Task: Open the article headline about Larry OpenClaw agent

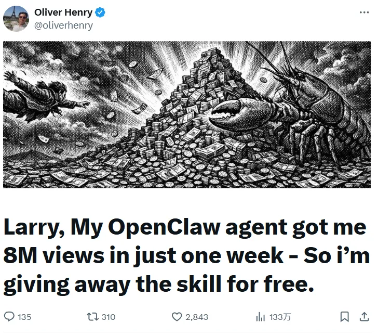Action: (186, 256)
